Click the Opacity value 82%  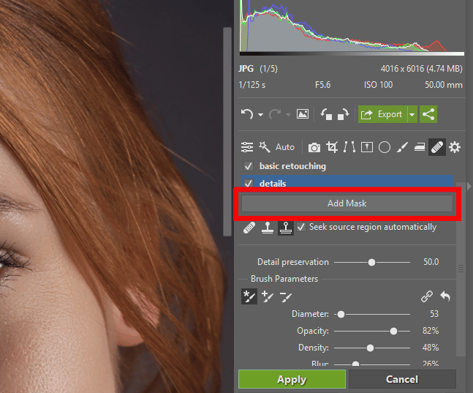pyautogui.click(x=431, y=331)
